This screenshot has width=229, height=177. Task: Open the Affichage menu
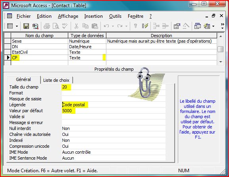point(68,16)
